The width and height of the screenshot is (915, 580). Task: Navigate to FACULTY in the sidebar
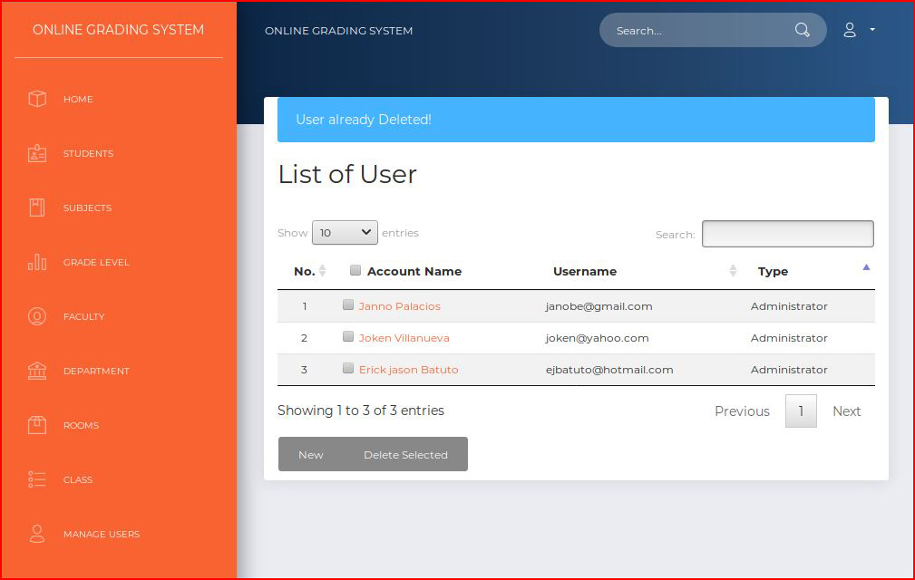tap(84, 316)
